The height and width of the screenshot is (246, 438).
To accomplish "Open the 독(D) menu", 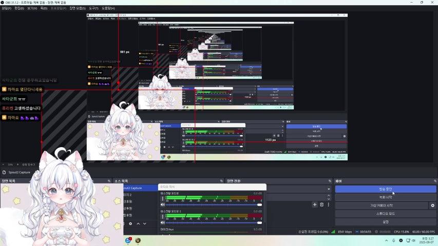I will pyautogui.click(x=44, y=8).
